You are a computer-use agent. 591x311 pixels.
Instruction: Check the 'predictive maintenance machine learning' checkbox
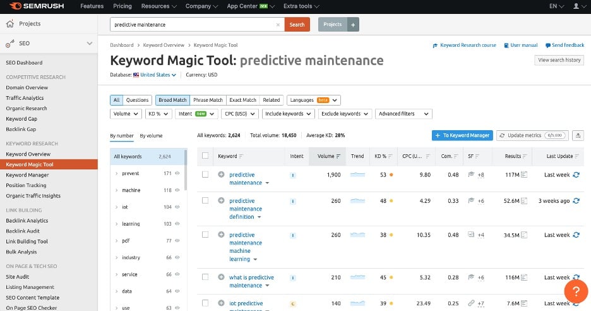click(205, 235)
